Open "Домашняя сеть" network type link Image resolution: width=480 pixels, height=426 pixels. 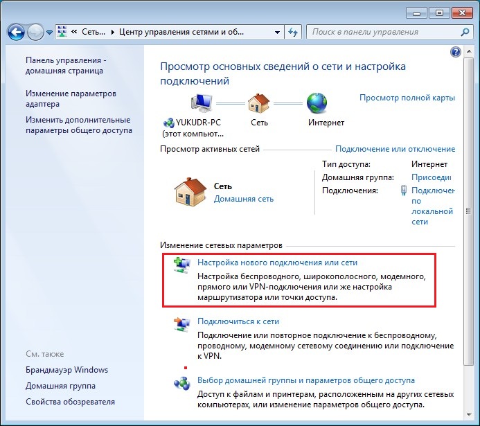[244, 199]
